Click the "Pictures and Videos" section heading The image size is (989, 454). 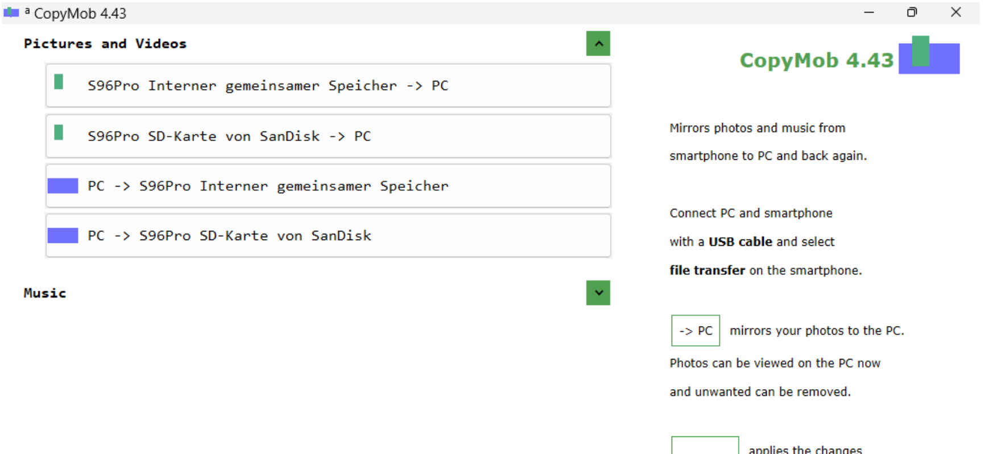coord(105,43)
